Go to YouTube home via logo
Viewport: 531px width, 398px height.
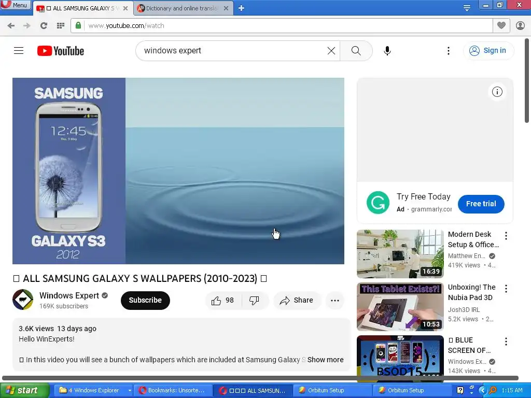pos(61,51)
